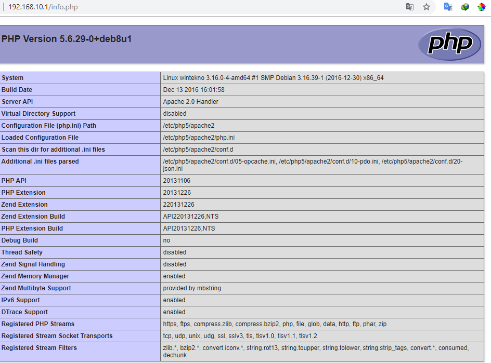491x363 pixels.
Task: Click the 'provided by mbstring' value
Action: 191,288
